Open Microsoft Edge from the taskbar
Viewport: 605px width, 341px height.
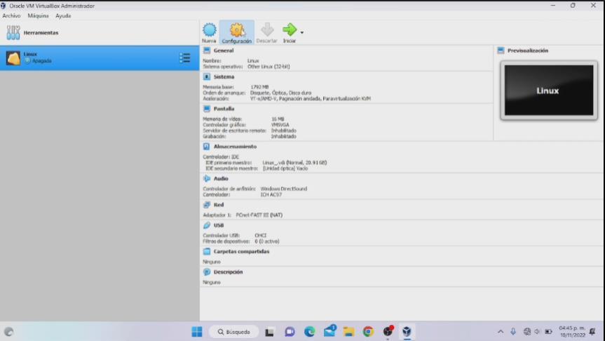click(309, 332)
